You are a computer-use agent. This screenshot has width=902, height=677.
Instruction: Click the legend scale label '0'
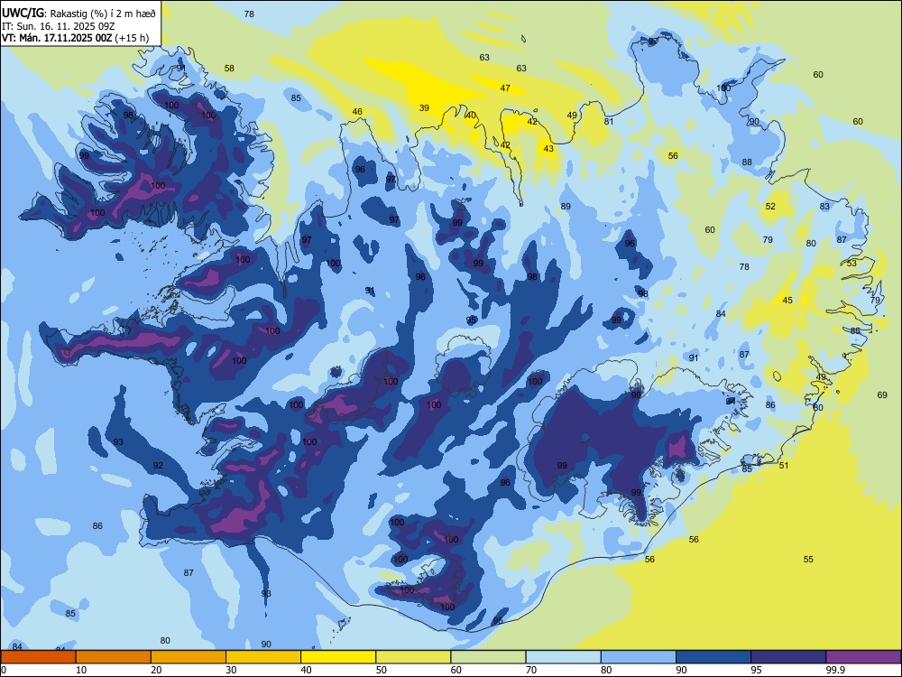(4, 670)
